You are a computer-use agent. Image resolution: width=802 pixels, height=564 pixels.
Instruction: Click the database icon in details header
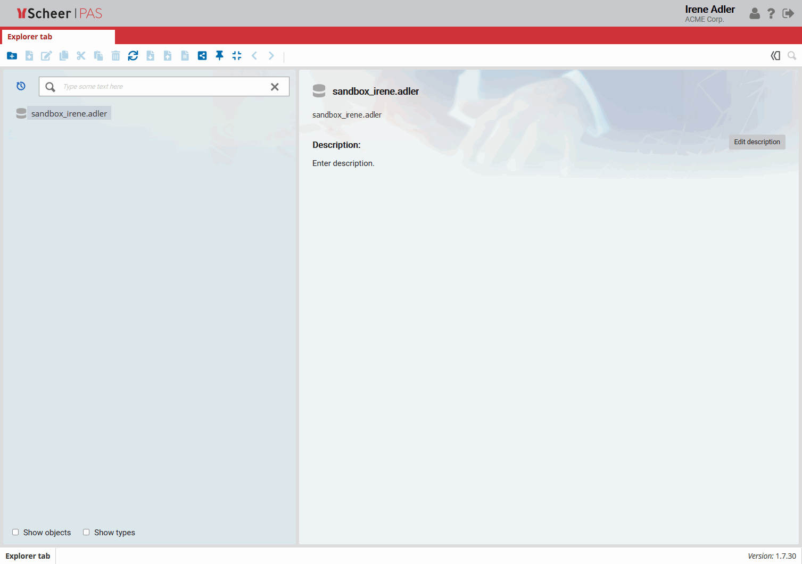319,91
